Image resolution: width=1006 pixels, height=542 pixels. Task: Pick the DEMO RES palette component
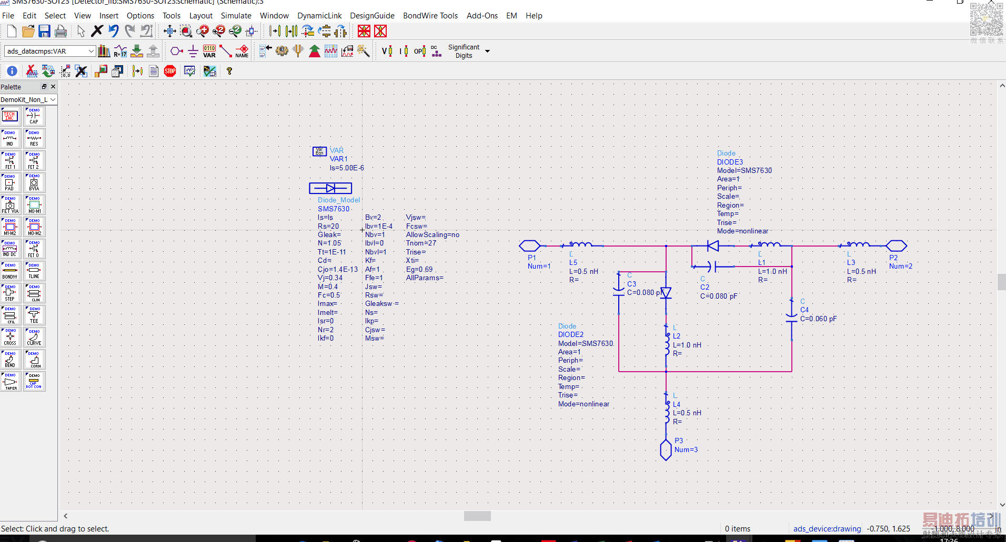click(x=34, y=138)
